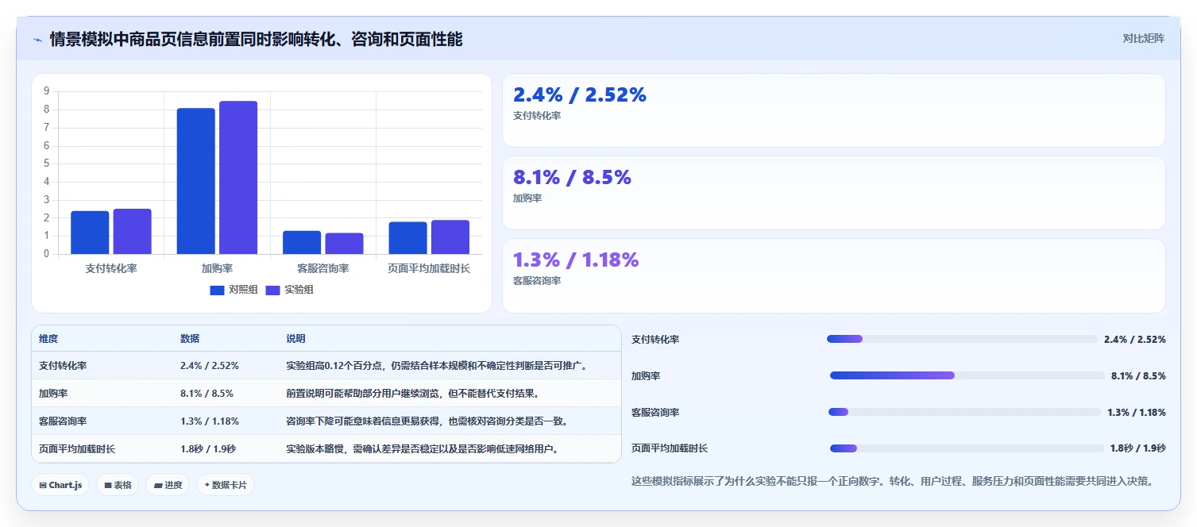
Task: Click the 支付转化率 progress bar
Action: click(x=962, y=339)
